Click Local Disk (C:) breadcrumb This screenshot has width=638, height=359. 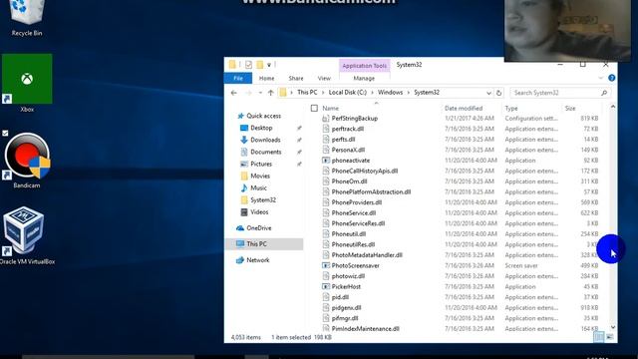coord(348,93)
